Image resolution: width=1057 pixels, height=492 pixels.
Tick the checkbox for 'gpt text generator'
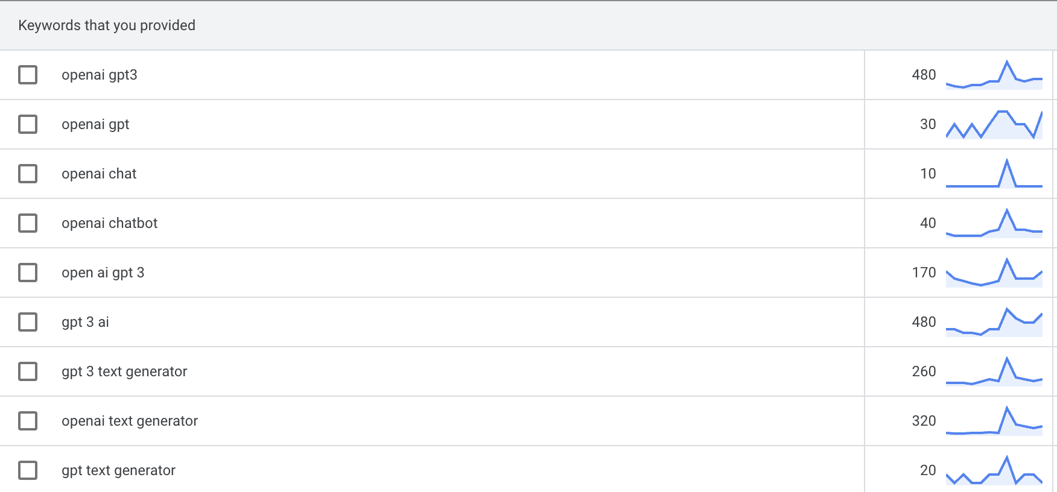27,470
